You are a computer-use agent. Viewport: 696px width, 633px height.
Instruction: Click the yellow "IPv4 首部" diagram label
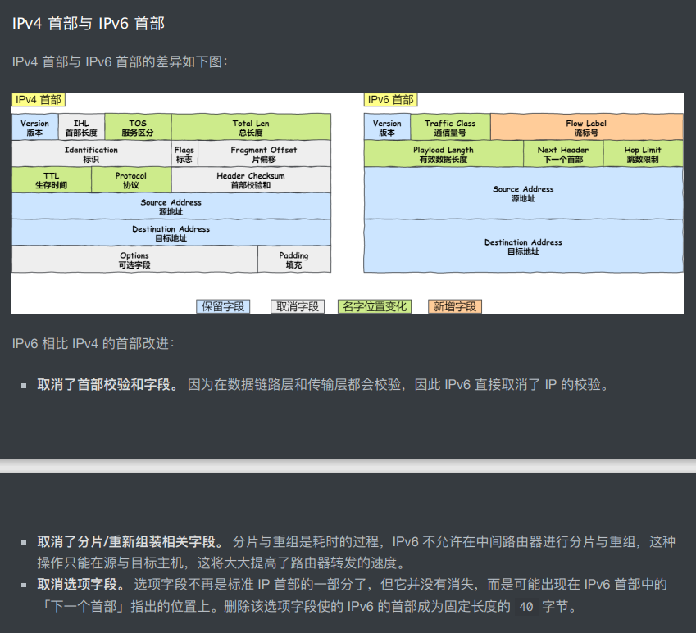pos(39,100)
